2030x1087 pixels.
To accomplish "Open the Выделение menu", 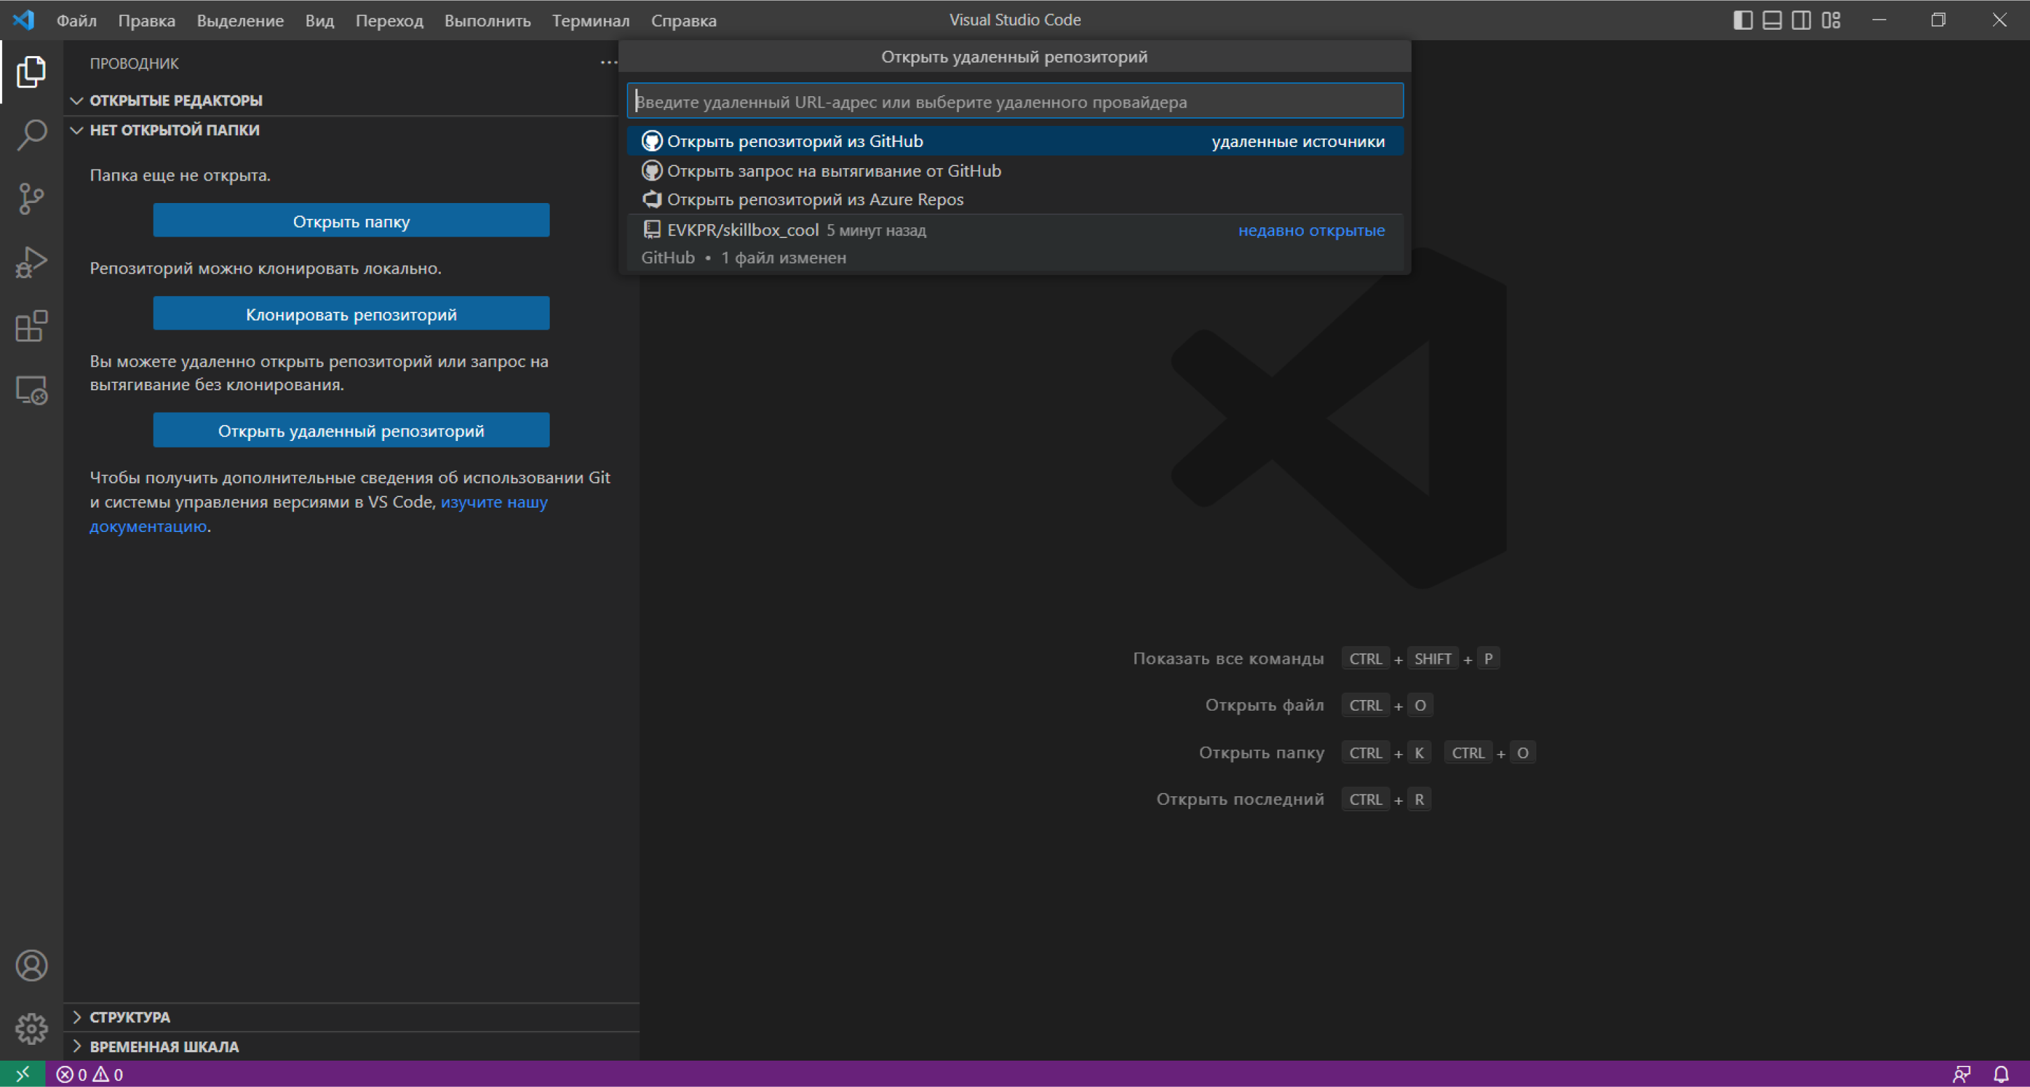I will click(241, 20).
